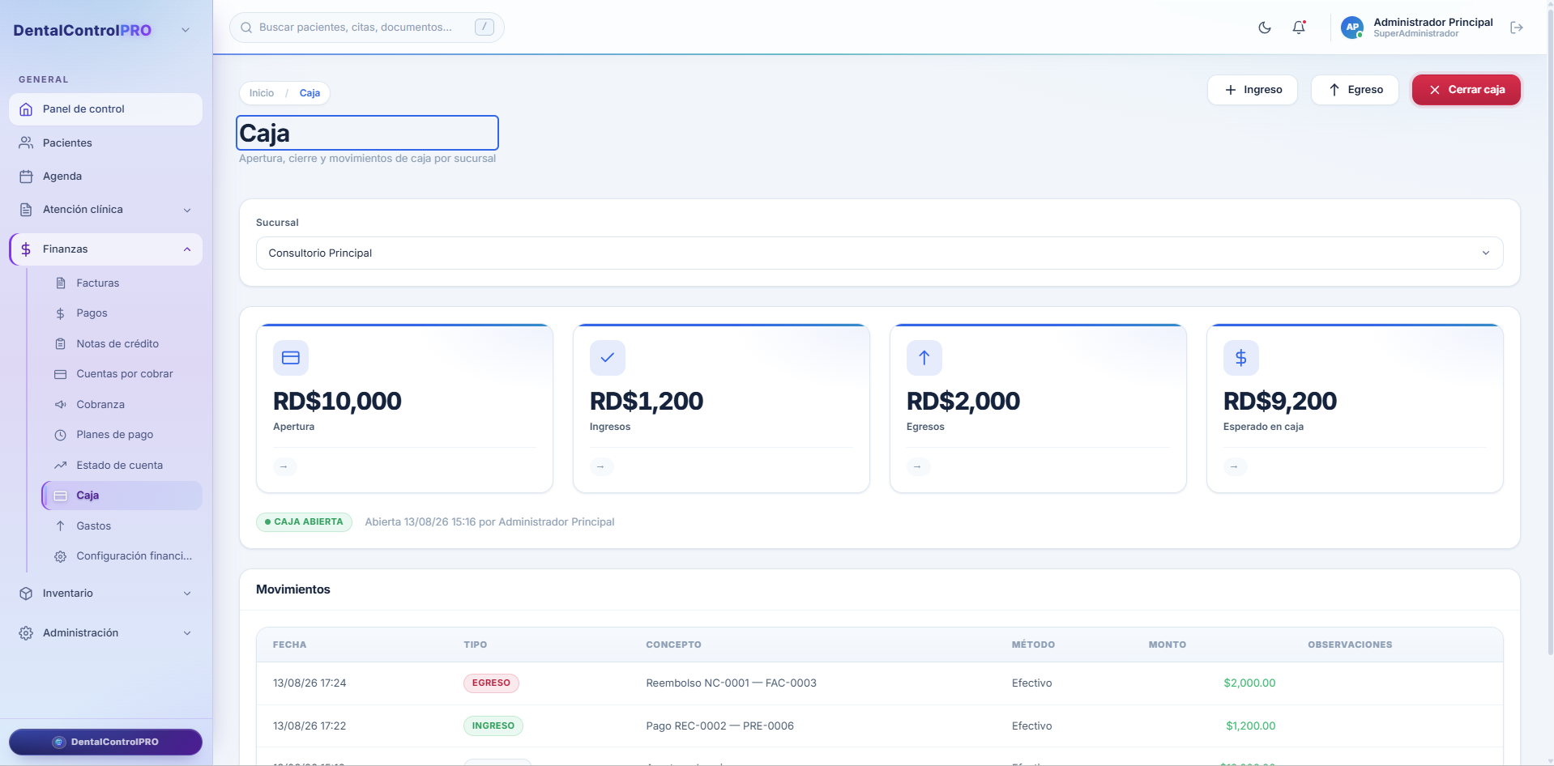The height and width of the screenshot is (766, 1554).
Task: Click the Egreso button
Action: click(x=1355, y=90)
